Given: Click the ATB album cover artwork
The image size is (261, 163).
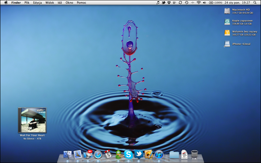Looking at the screenshot, I should (x=32, y=120).
